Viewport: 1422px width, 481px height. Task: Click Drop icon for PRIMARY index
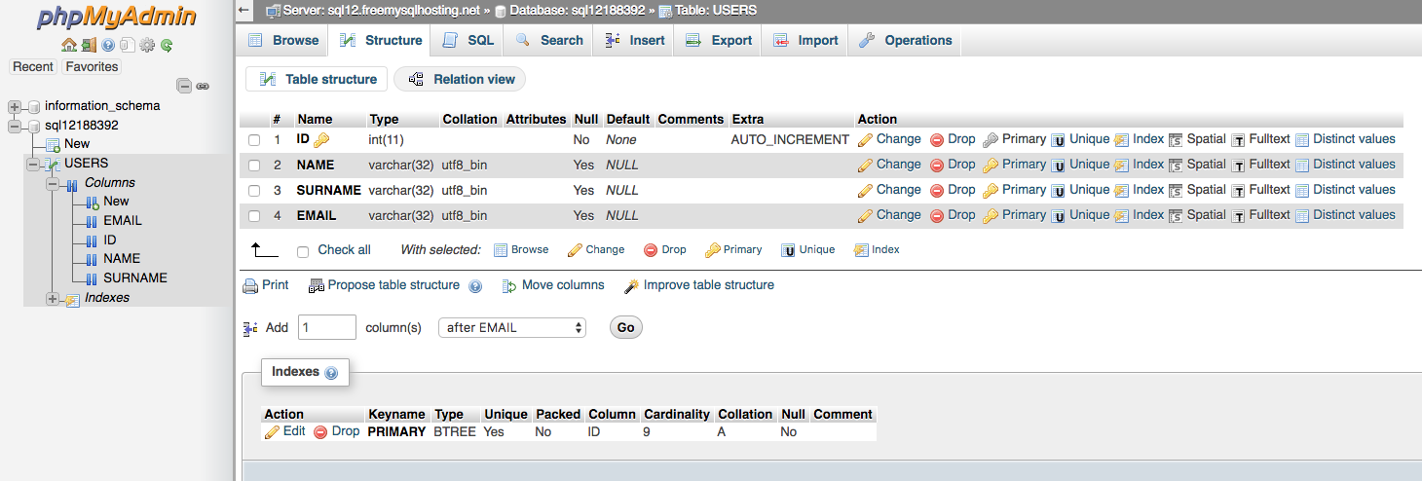320,432
